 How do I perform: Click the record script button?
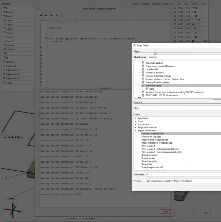[x=41, y=15]
